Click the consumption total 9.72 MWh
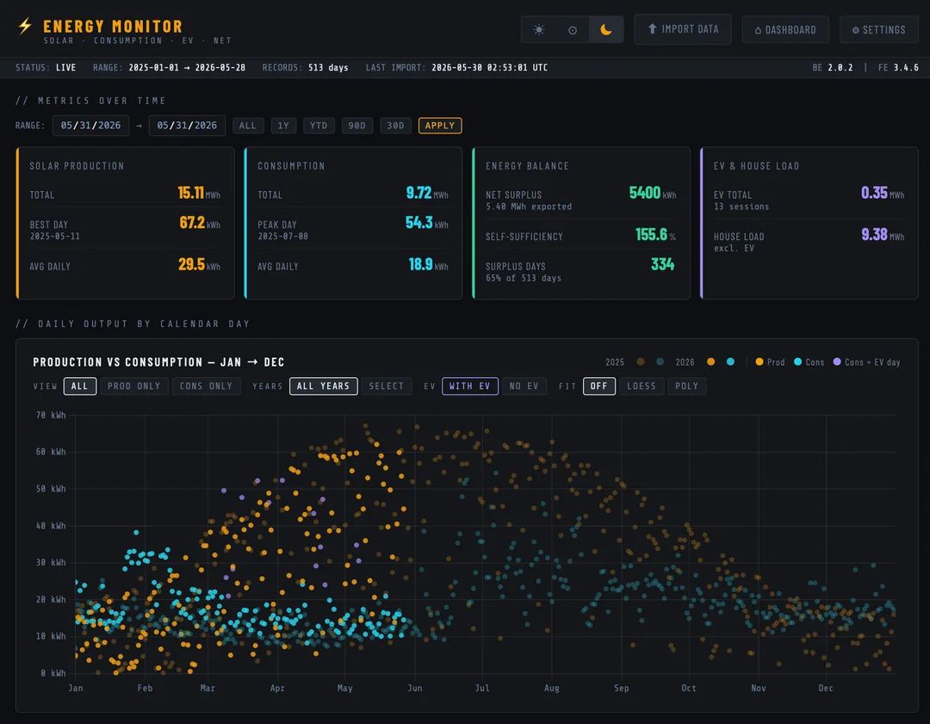 [x=427, y=194]
